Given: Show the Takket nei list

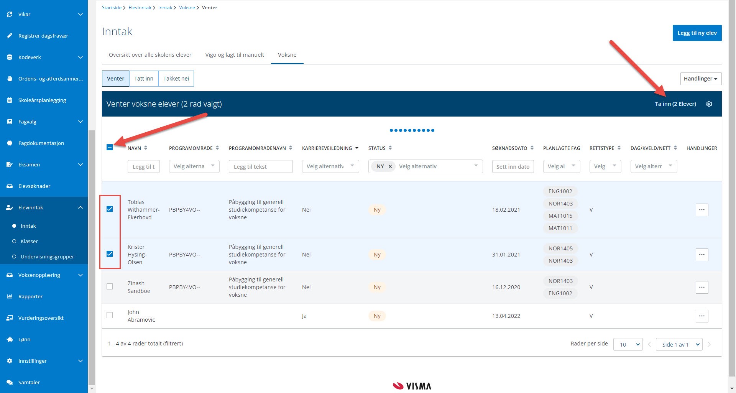Looking at the screenshot, I should pyautogui.click(x=176, y=79).
